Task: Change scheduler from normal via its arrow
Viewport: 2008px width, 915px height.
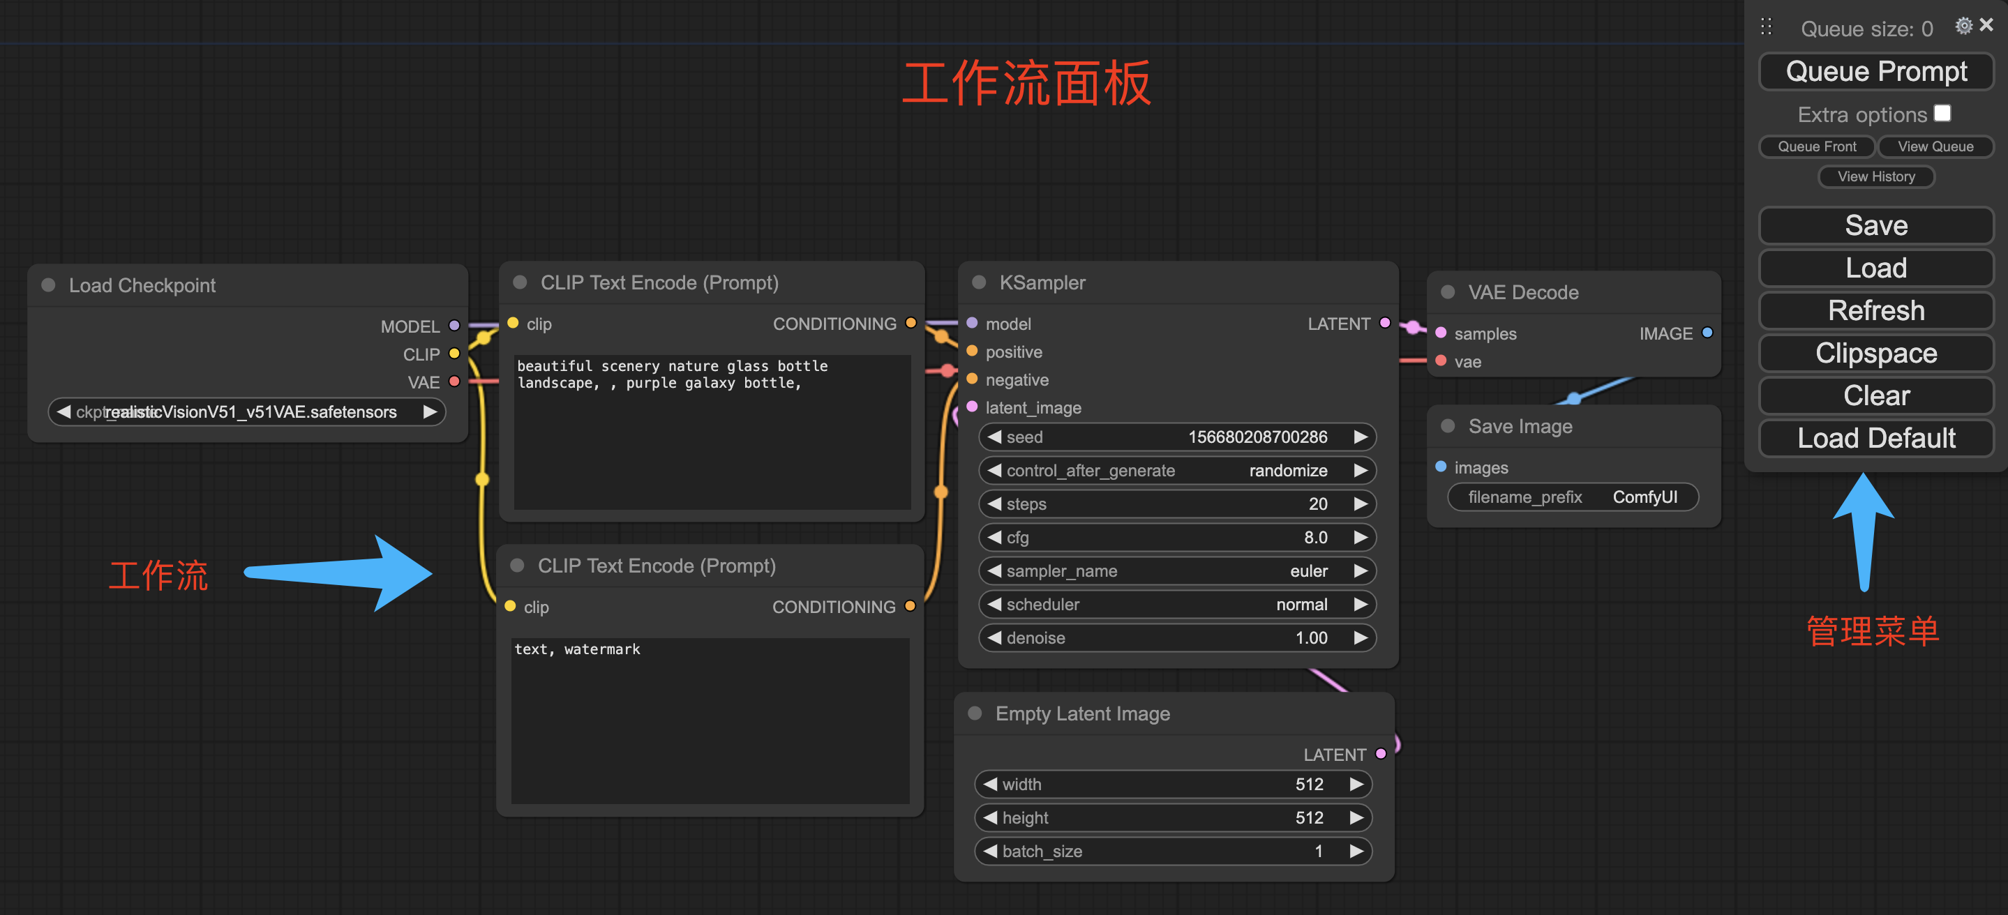Action: tap(1361, 604)
